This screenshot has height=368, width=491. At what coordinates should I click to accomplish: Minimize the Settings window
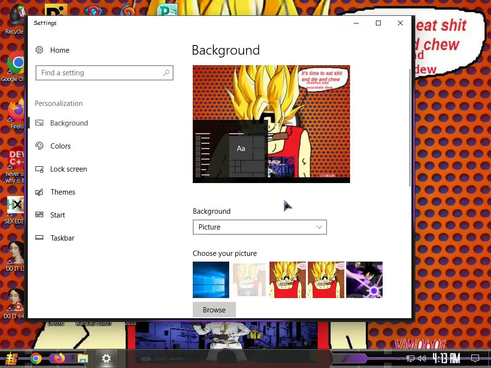[356, 23]
